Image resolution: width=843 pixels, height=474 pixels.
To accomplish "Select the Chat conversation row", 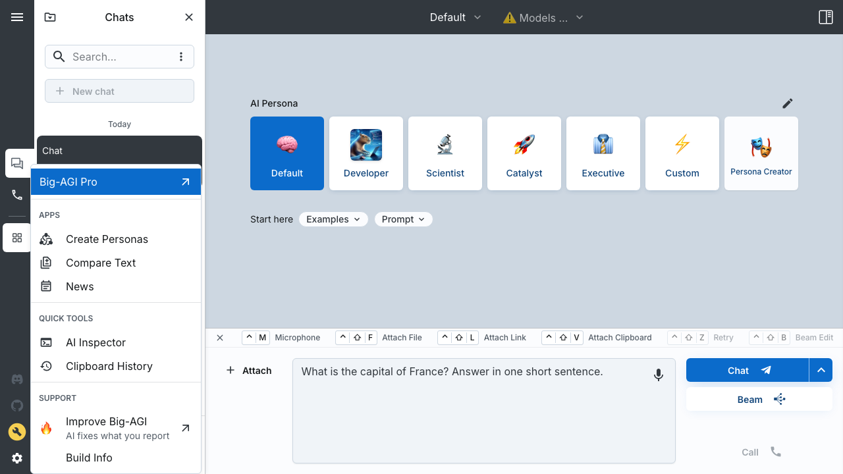I will tap(119, 150).
